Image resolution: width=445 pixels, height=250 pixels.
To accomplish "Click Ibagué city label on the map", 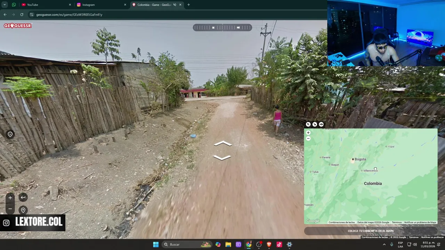I will point(334,165).
